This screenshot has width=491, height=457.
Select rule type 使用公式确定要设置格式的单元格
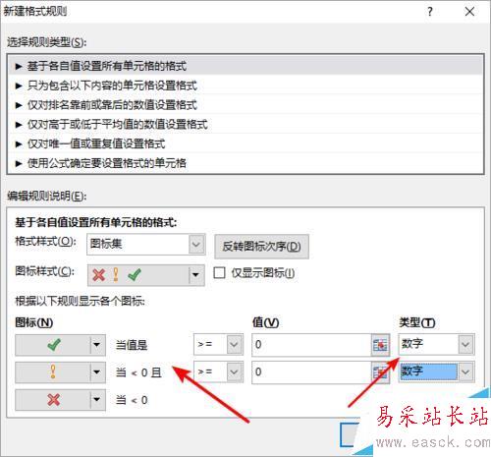point(245,163)
